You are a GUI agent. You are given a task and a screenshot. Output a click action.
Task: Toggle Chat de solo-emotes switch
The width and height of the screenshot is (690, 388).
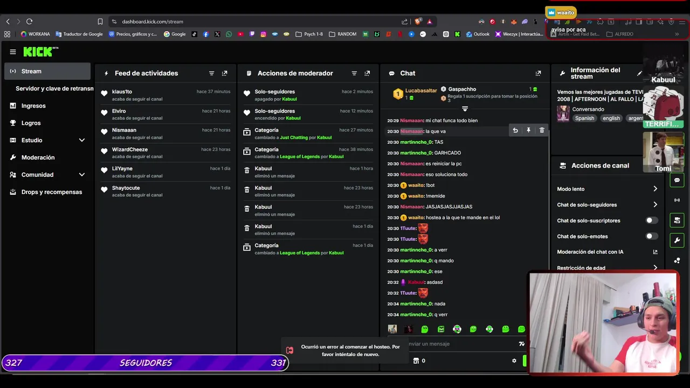(651, 236)
